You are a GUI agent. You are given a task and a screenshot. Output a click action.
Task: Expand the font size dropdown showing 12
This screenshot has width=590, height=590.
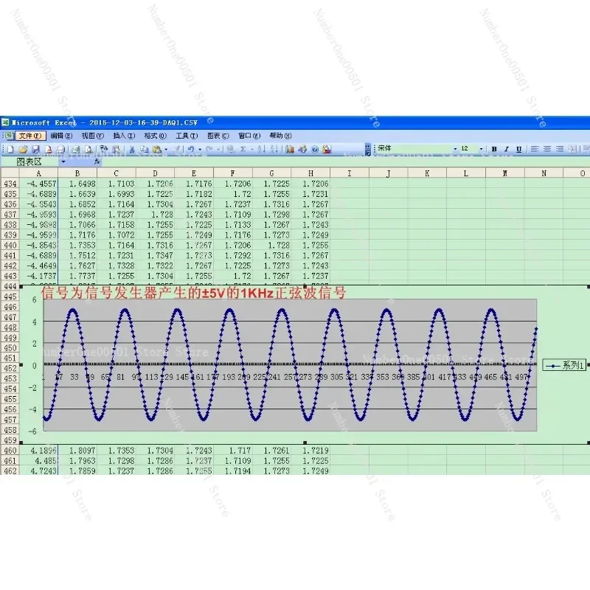tap(482, 149)
